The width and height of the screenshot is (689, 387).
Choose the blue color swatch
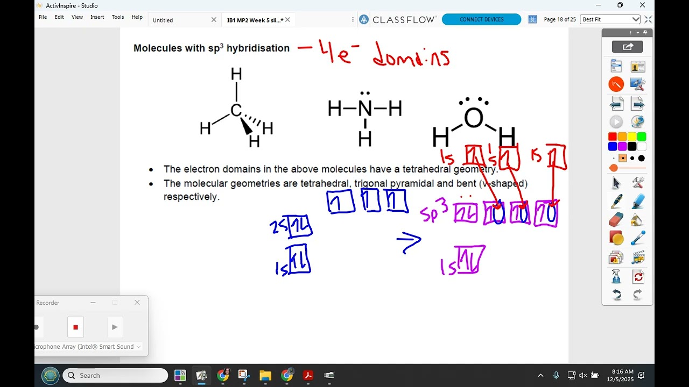tap(613, 146)
